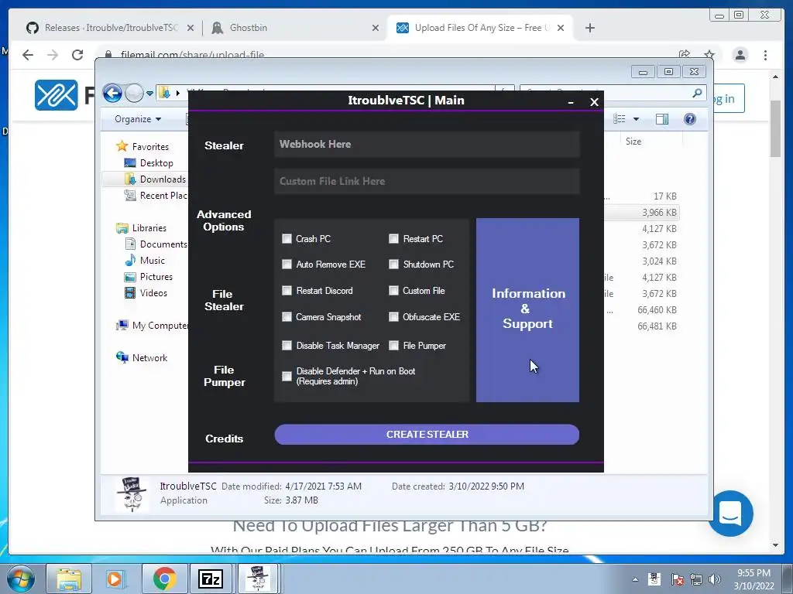Launch Windows Media Player from taskbar
The width and height of the screenshot is (793, 594).
click(115, 579)
